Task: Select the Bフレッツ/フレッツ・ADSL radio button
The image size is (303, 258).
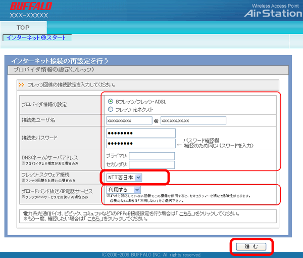Action: point(111,101)
